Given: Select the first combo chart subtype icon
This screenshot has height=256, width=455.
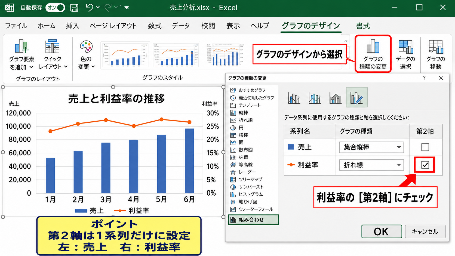Looking at the screenshot, I should click(294, 98).
